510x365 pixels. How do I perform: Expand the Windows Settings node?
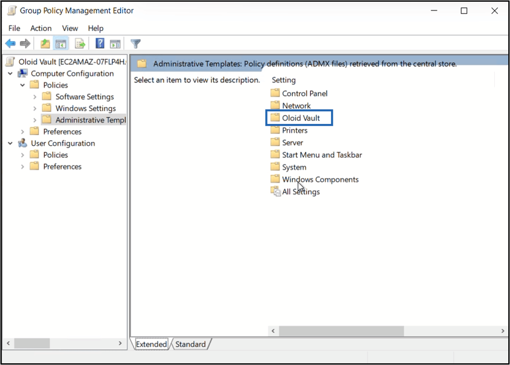tap(35, 108)
